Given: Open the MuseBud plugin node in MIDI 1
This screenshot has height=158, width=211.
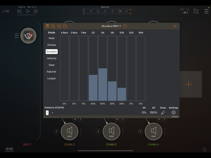Looking at the screenshot, I should coord(28,36).
